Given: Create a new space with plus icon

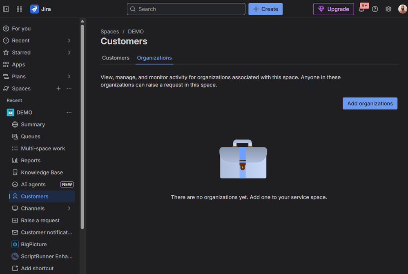Looking at the screenshot, I should pyautogui.click(x=58, y=88).
